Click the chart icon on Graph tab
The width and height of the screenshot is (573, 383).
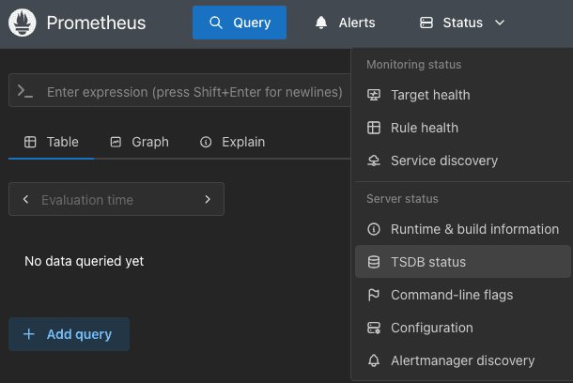point(116,142)
